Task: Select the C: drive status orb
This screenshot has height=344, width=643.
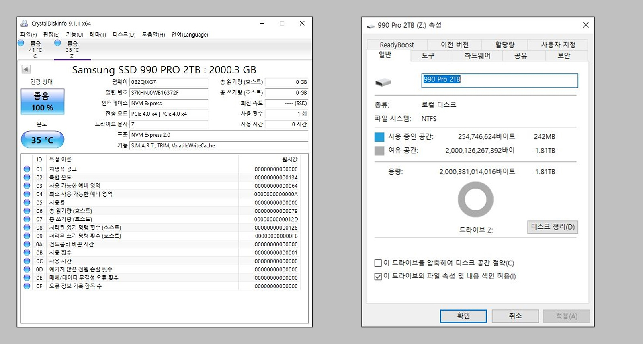Action: [21, 43]
